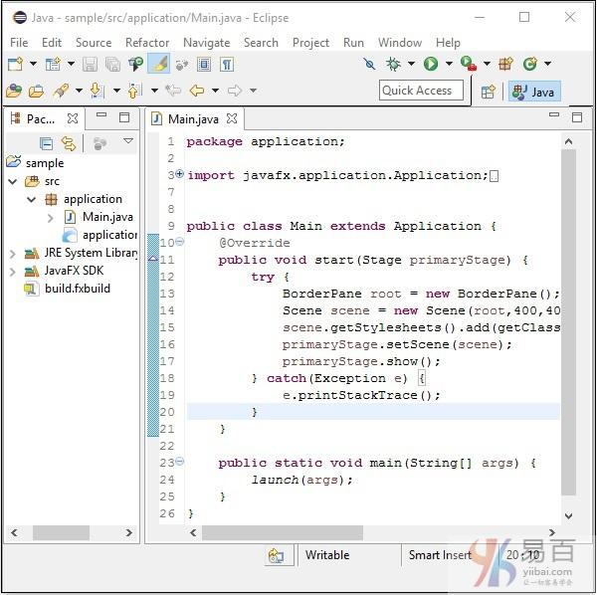597x595 pixels.
Task: Toggle block selection mode icon
Action: [204, 64]
